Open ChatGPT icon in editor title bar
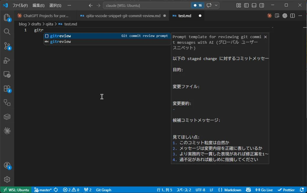 (285, 16)
